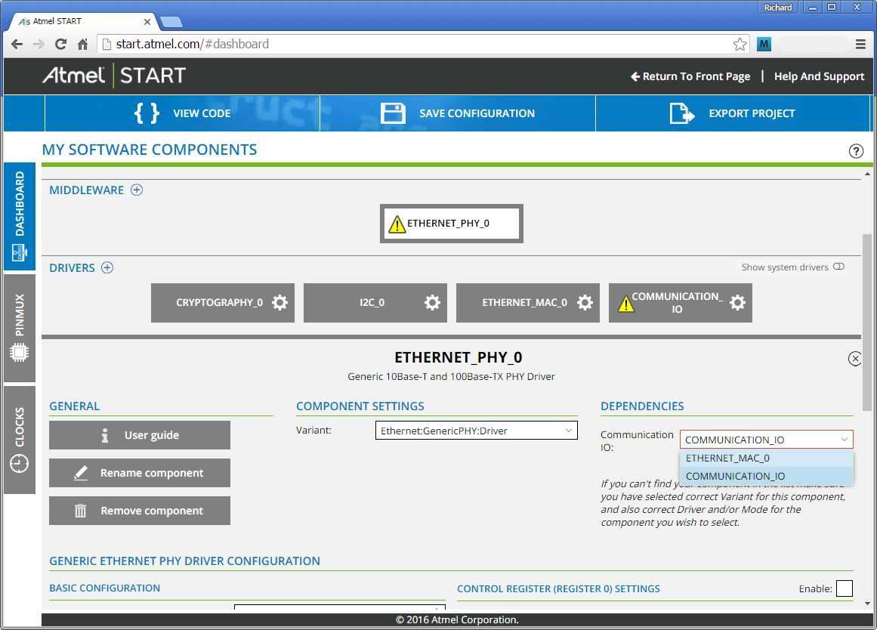877x630 pixels.
Task: Click the floppy disk Save Configuration icon
Action: pyautogui.click(x=394, y=113)
